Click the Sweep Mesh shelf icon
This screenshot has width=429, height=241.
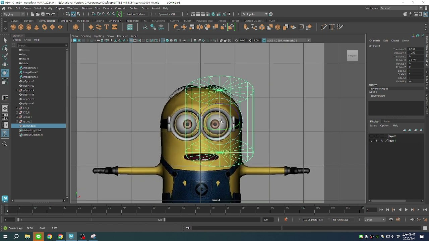tap(99, 27)
